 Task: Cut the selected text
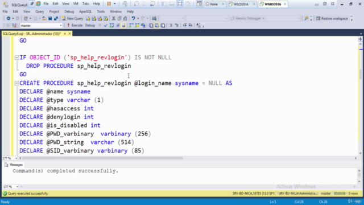[114, 18]
